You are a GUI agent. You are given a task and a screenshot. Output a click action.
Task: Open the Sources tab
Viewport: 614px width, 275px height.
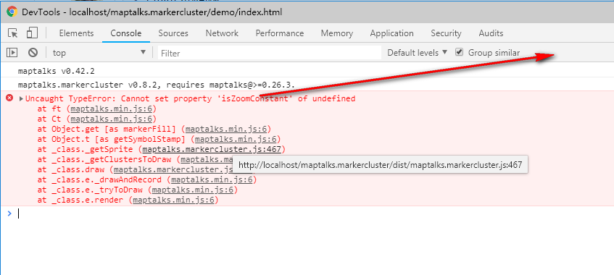point(173,33)
